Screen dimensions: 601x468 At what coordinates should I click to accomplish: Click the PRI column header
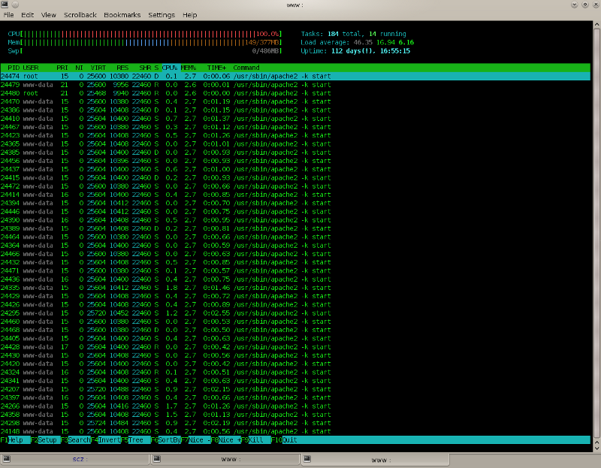[x=62, y=68]
